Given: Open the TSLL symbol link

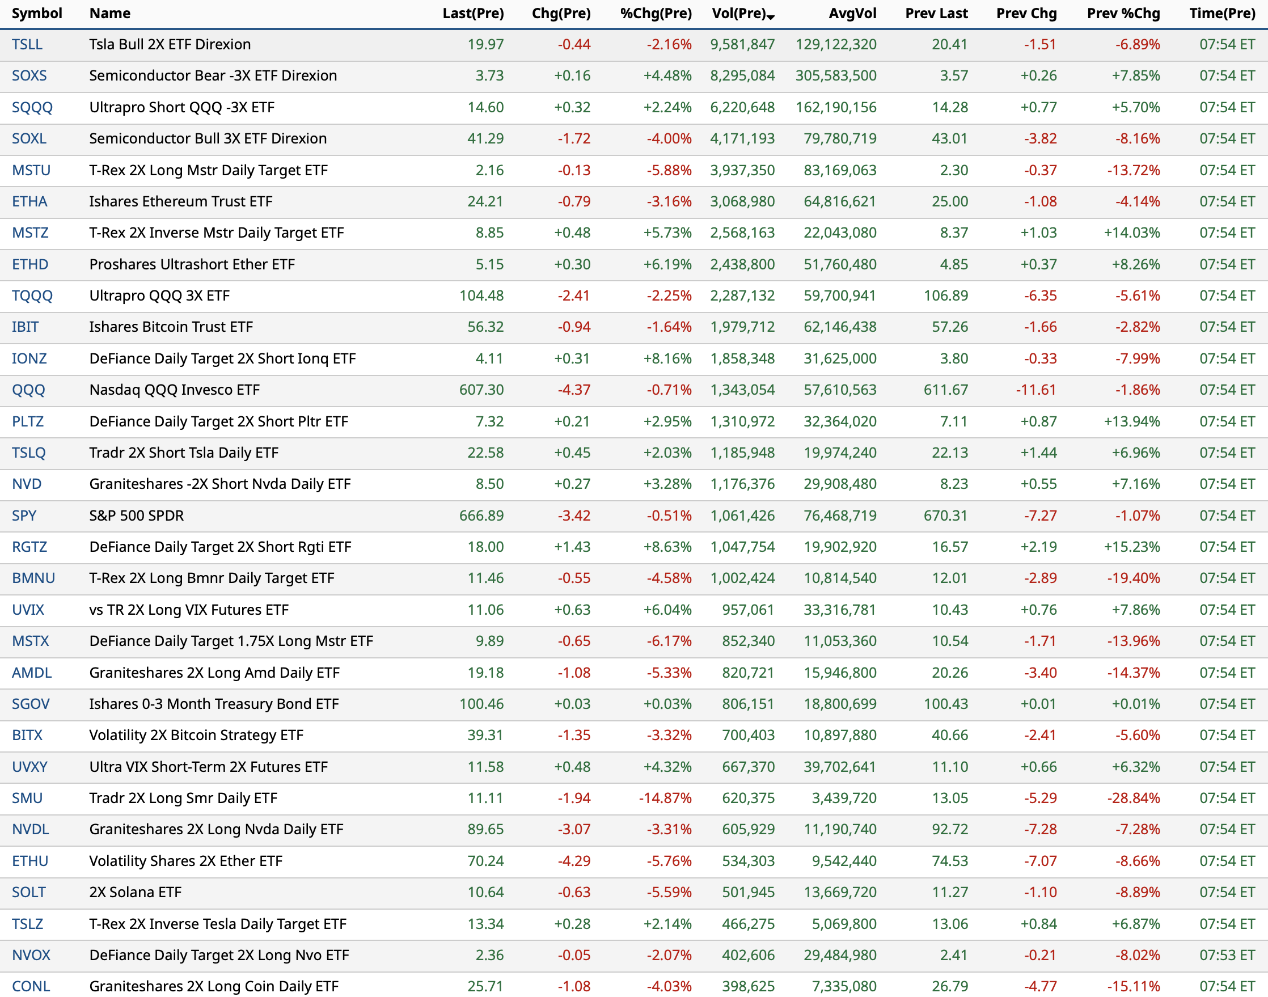Looking at the screenshot, I should [x=27, y=44].
